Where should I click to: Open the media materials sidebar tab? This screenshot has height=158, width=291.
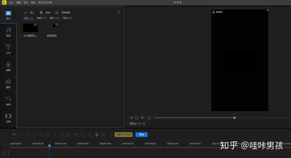[8, 15]
